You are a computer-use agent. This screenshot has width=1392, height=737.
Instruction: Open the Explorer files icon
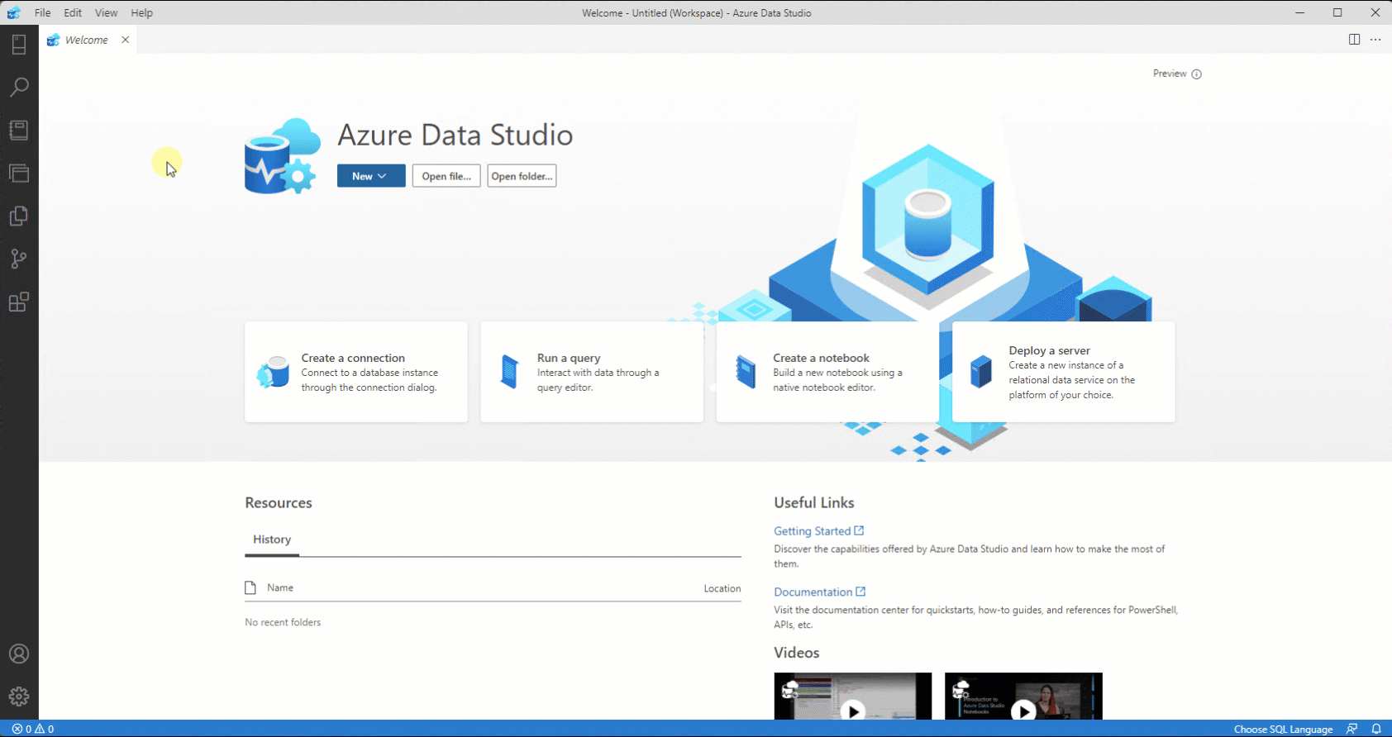[19, 216]
